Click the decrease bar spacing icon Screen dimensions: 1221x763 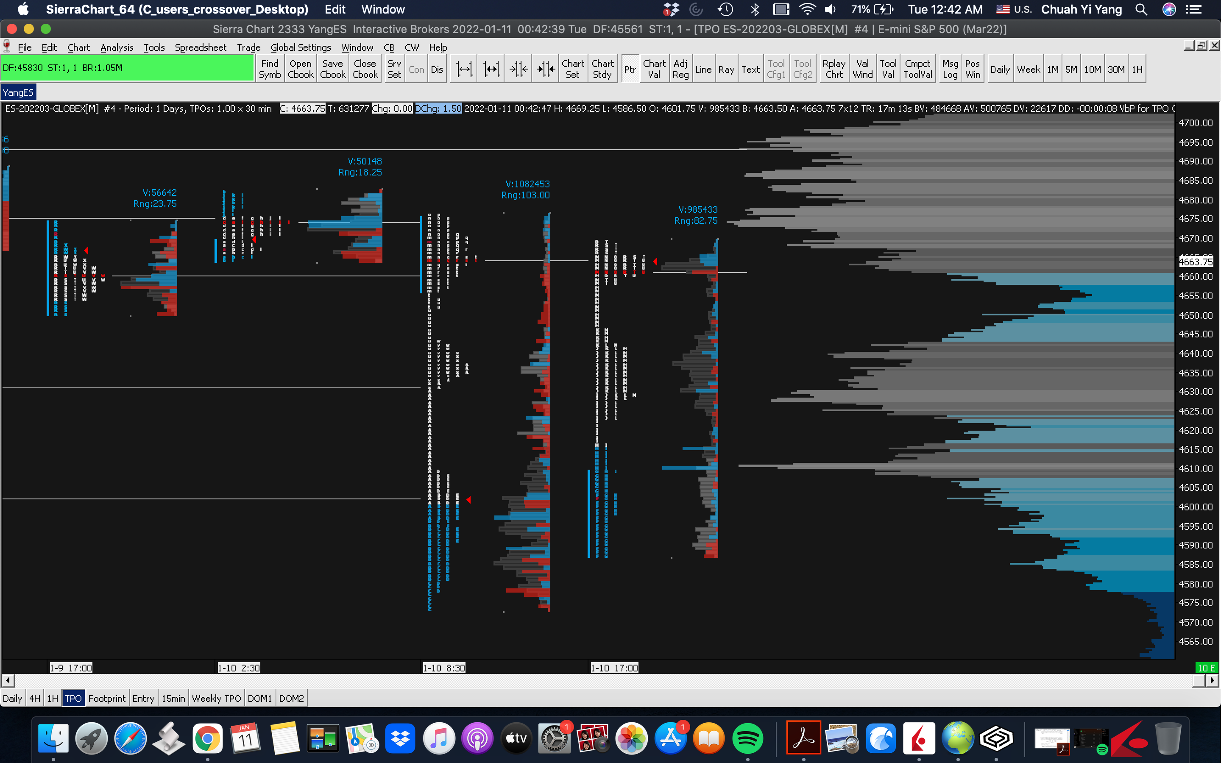point(518,69)
